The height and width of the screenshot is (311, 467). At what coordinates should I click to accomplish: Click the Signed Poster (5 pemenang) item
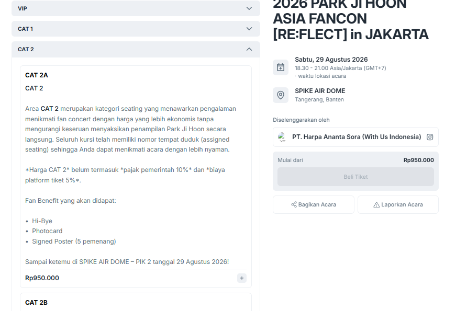tap(74, 241)
